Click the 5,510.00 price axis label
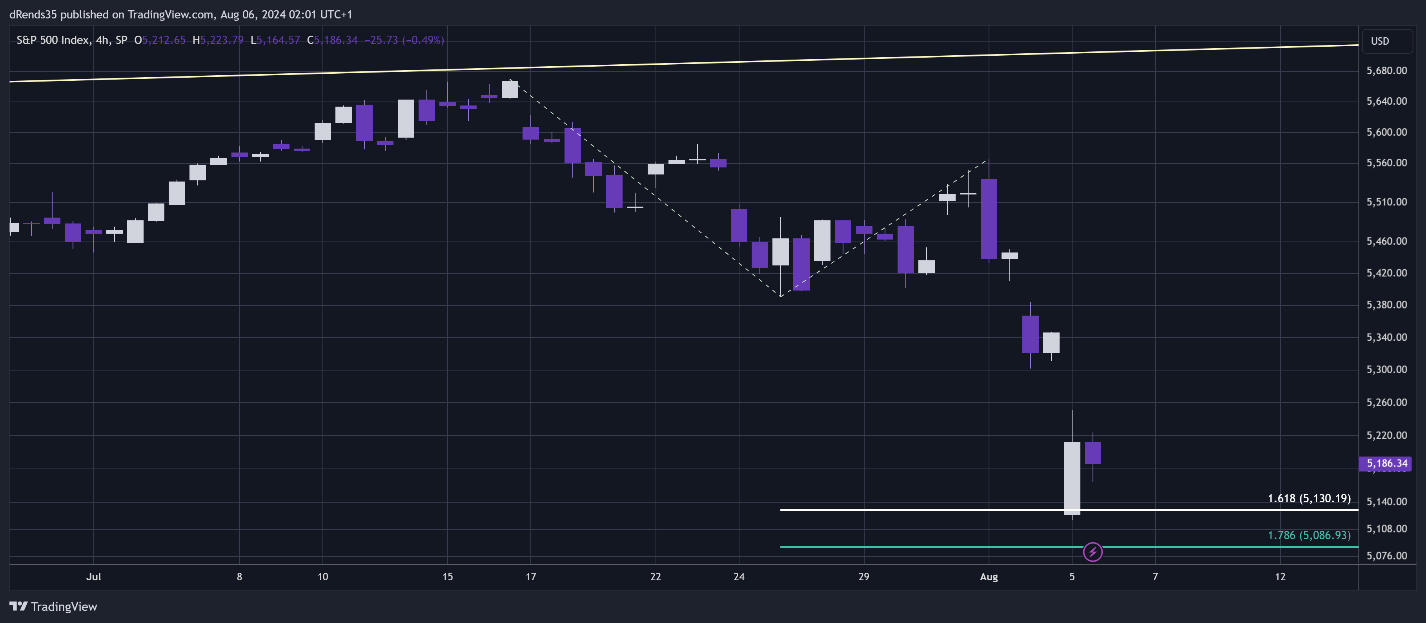 (1387, 202)
